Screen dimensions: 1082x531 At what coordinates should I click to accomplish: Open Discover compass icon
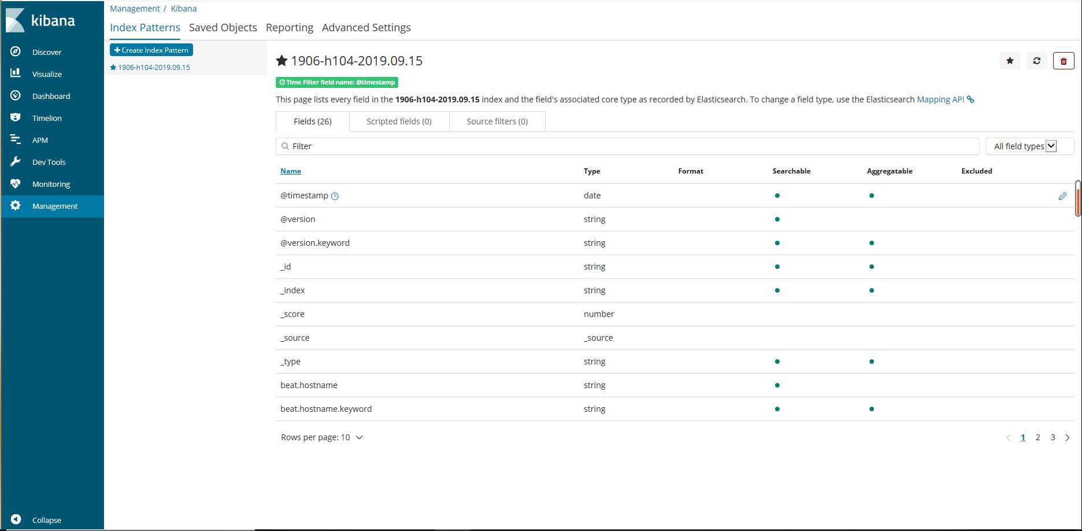click(16, 51)
